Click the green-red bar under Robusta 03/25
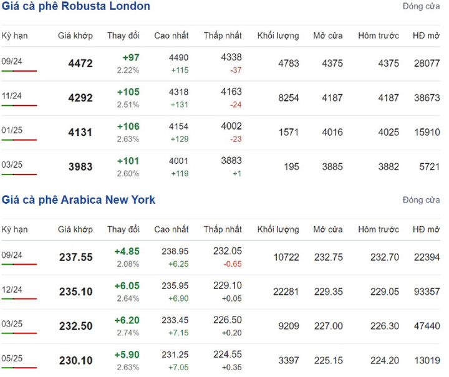449x377 pixels. pos(19,174)
